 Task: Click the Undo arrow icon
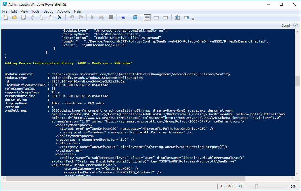[72, 17]
